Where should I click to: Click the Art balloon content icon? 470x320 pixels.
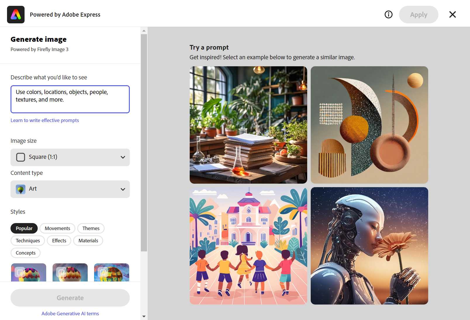[x=20, y=189]
